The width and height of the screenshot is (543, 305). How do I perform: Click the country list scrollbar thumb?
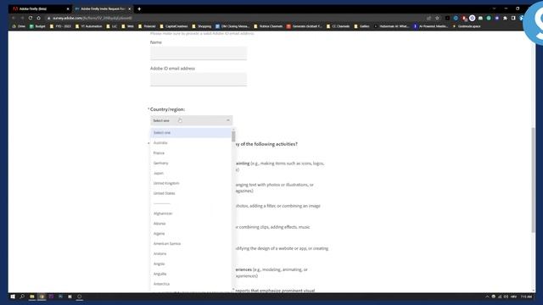(233, 136)
